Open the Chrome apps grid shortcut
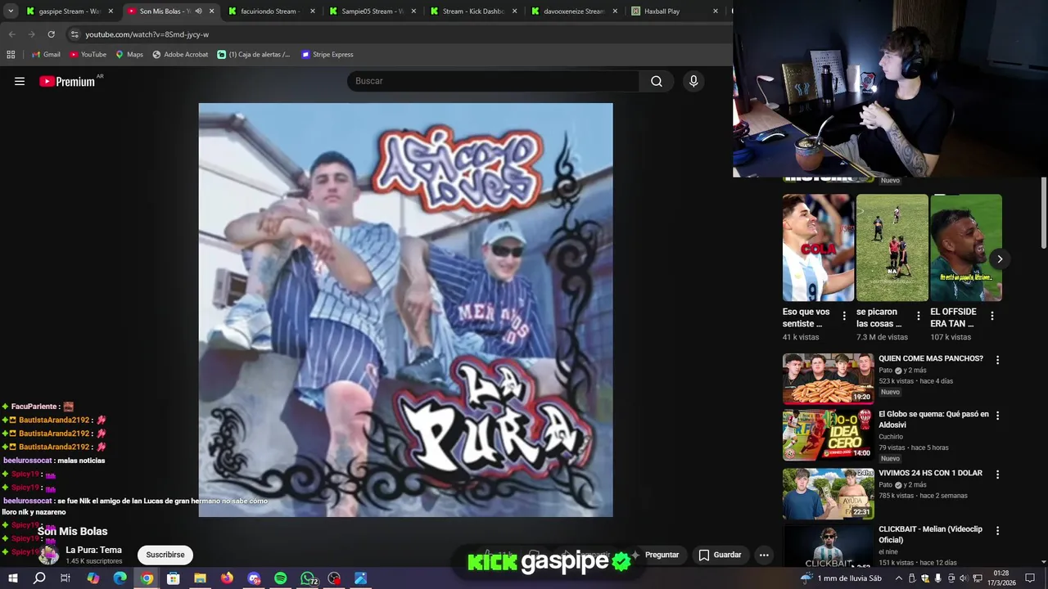This screenshot has width=1048, height=589. click(11, 55)
